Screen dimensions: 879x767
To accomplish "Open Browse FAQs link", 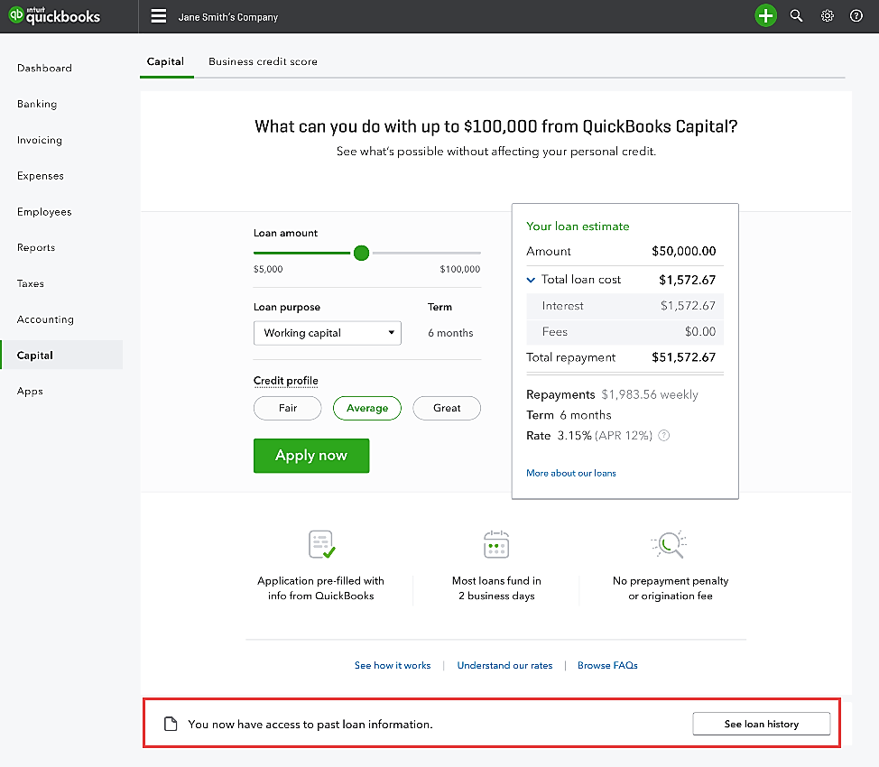I will [607, 666].
